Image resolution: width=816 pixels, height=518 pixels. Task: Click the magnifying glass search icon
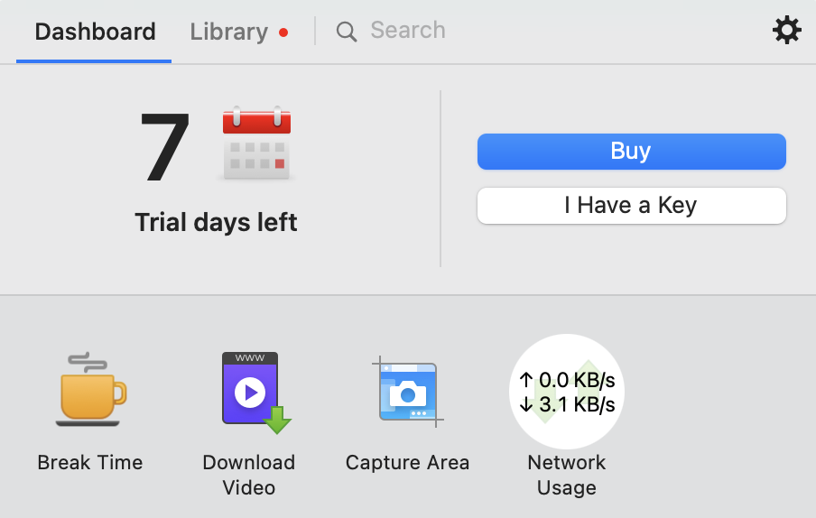(346, 32)
